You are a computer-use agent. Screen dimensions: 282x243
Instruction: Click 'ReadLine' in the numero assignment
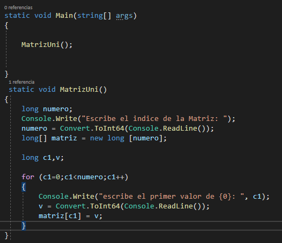click(180, 129)
